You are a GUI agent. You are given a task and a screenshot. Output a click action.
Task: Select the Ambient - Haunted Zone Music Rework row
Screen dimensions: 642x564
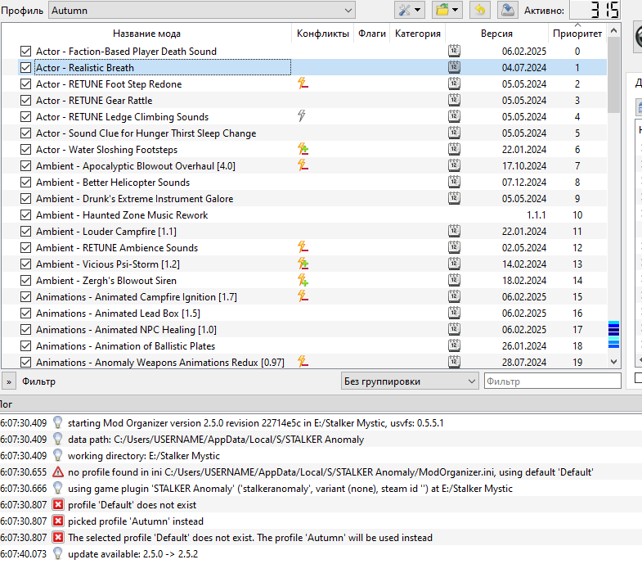point(122,215)
